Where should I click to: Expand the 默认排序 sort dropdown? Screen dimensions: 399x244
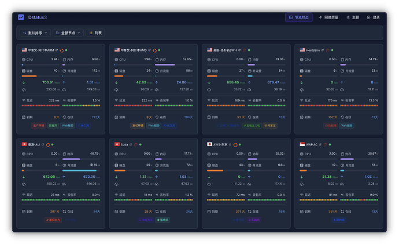(x=35, y=33)
